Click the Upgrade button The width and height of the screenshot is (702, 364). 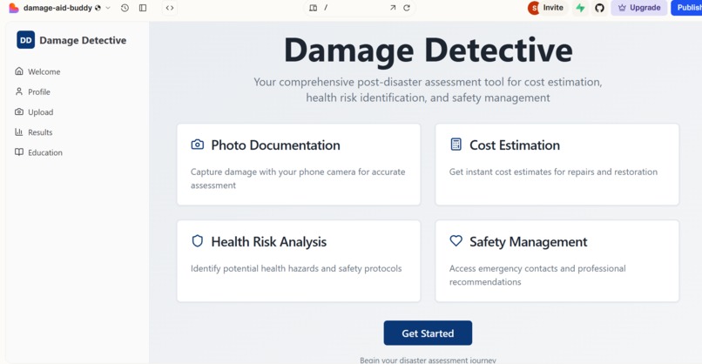[639, 8]
